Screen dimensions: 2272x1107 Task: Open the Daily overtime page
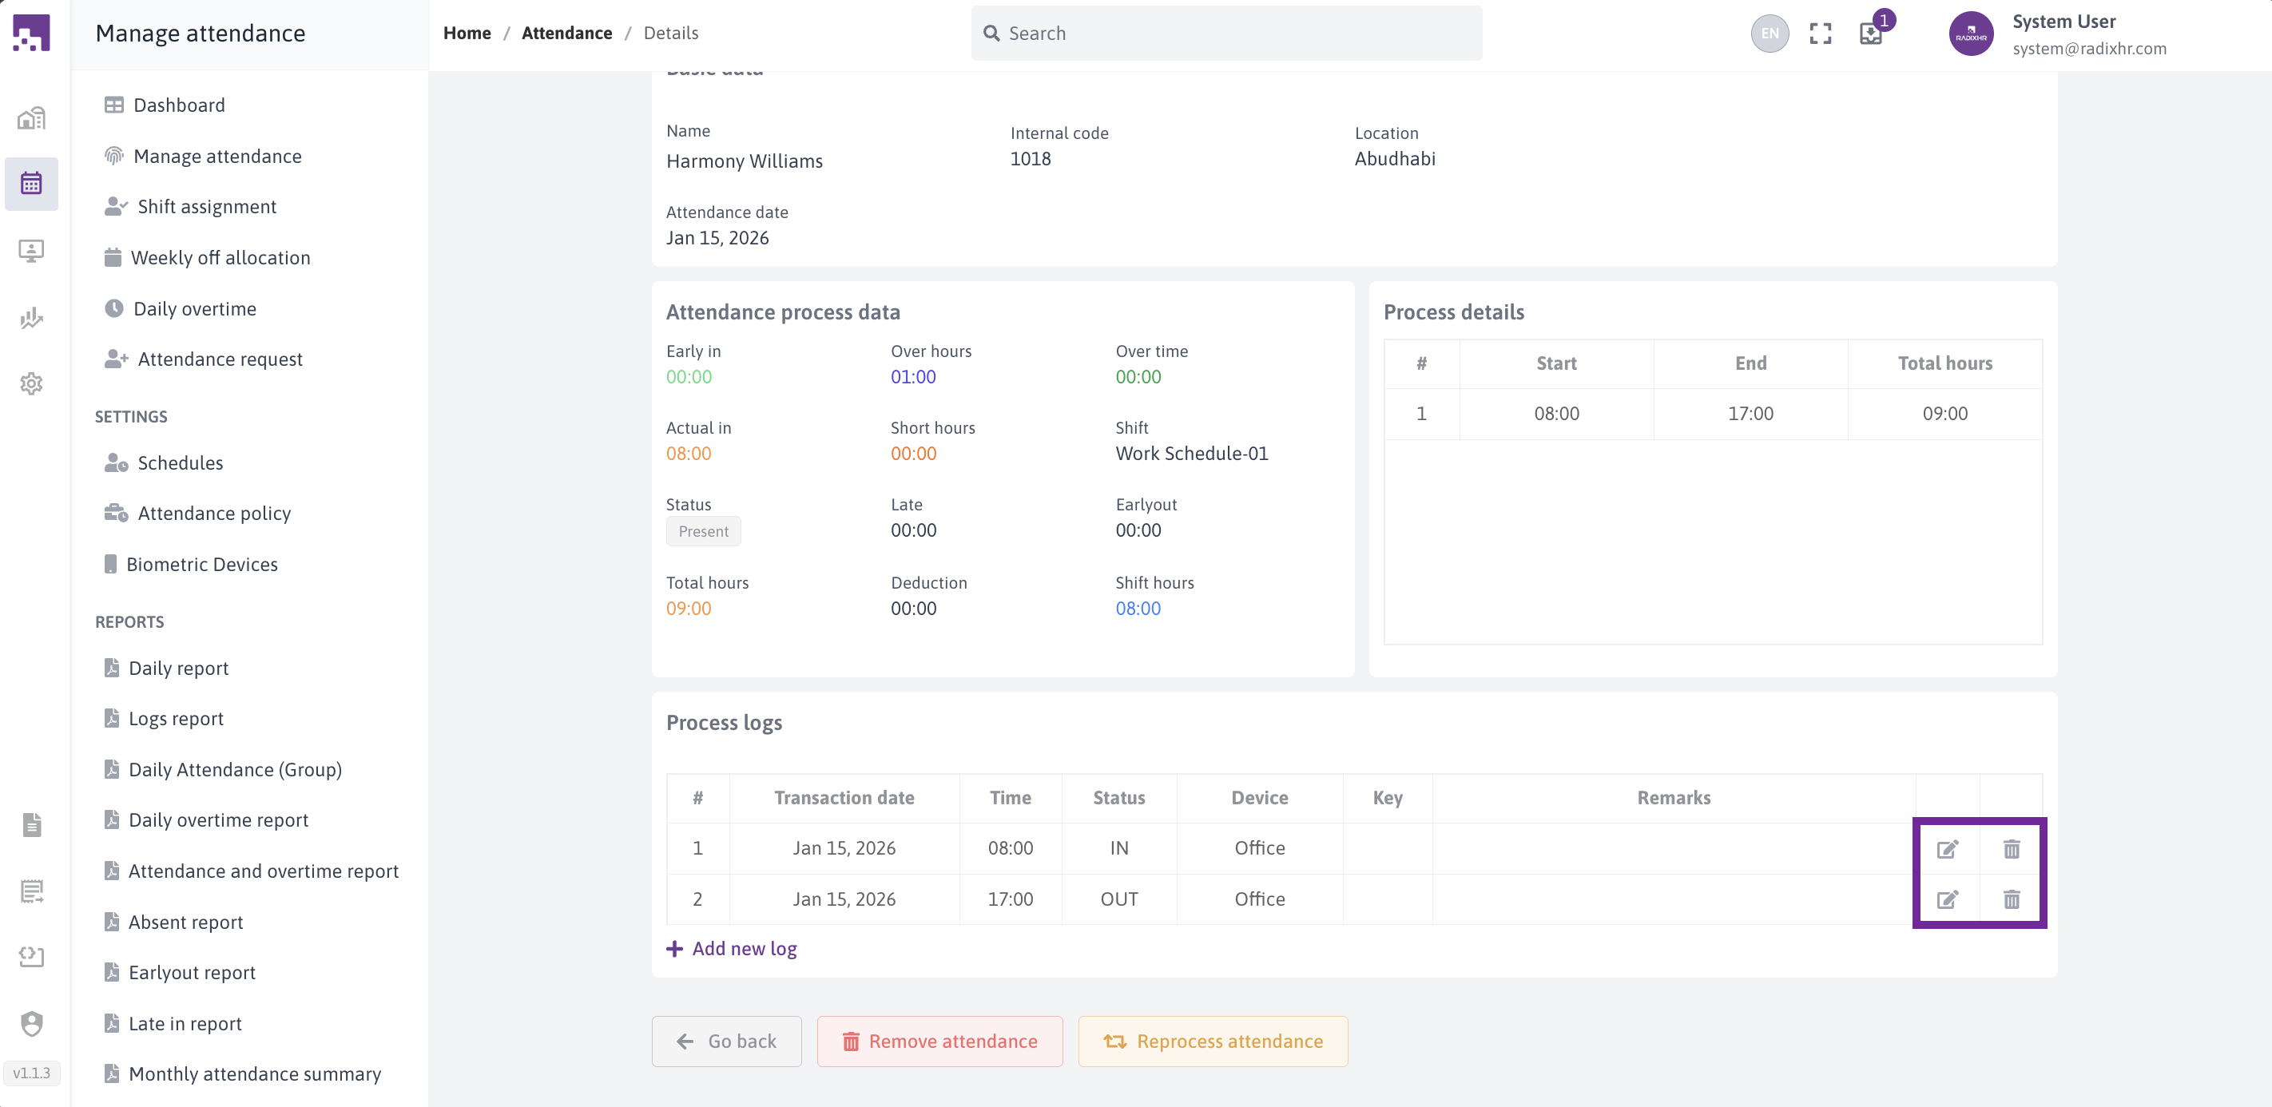(x=194, y=309)
